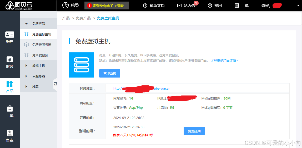Image resolution: width=302 pixels, height=148 pixels.
Task: Collapse the 免费产品 section
Action: (38, 24)
